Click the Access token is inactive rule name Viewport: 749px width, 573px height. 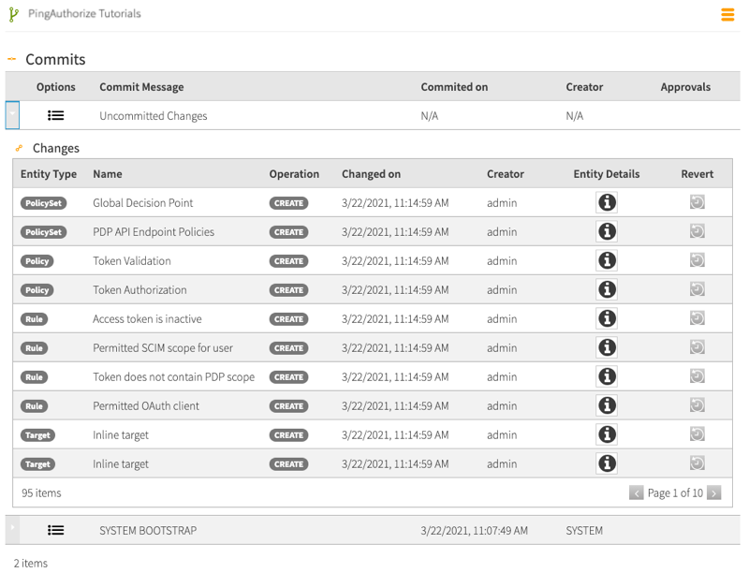tap(147, 318)
